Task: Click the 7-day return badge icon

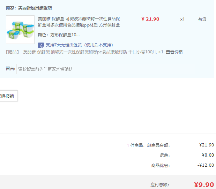Action: click(41, 45)
